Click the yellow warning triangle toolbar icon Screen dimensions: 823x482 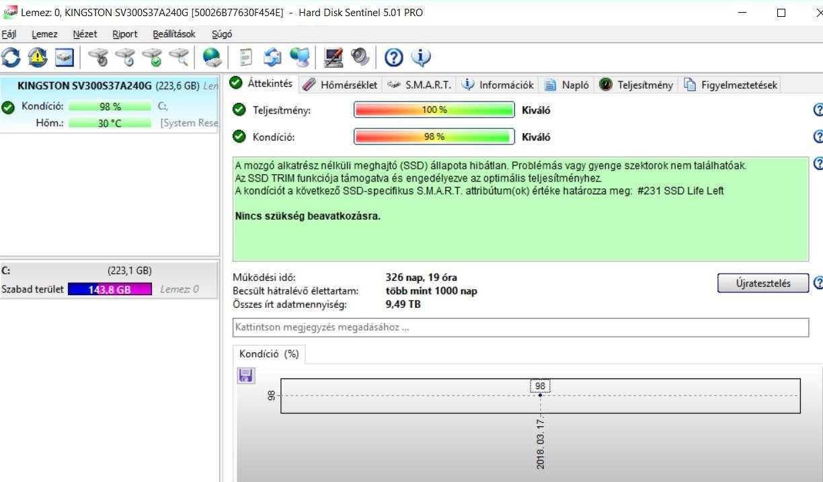pyautogui.click(x=38, y=57)
